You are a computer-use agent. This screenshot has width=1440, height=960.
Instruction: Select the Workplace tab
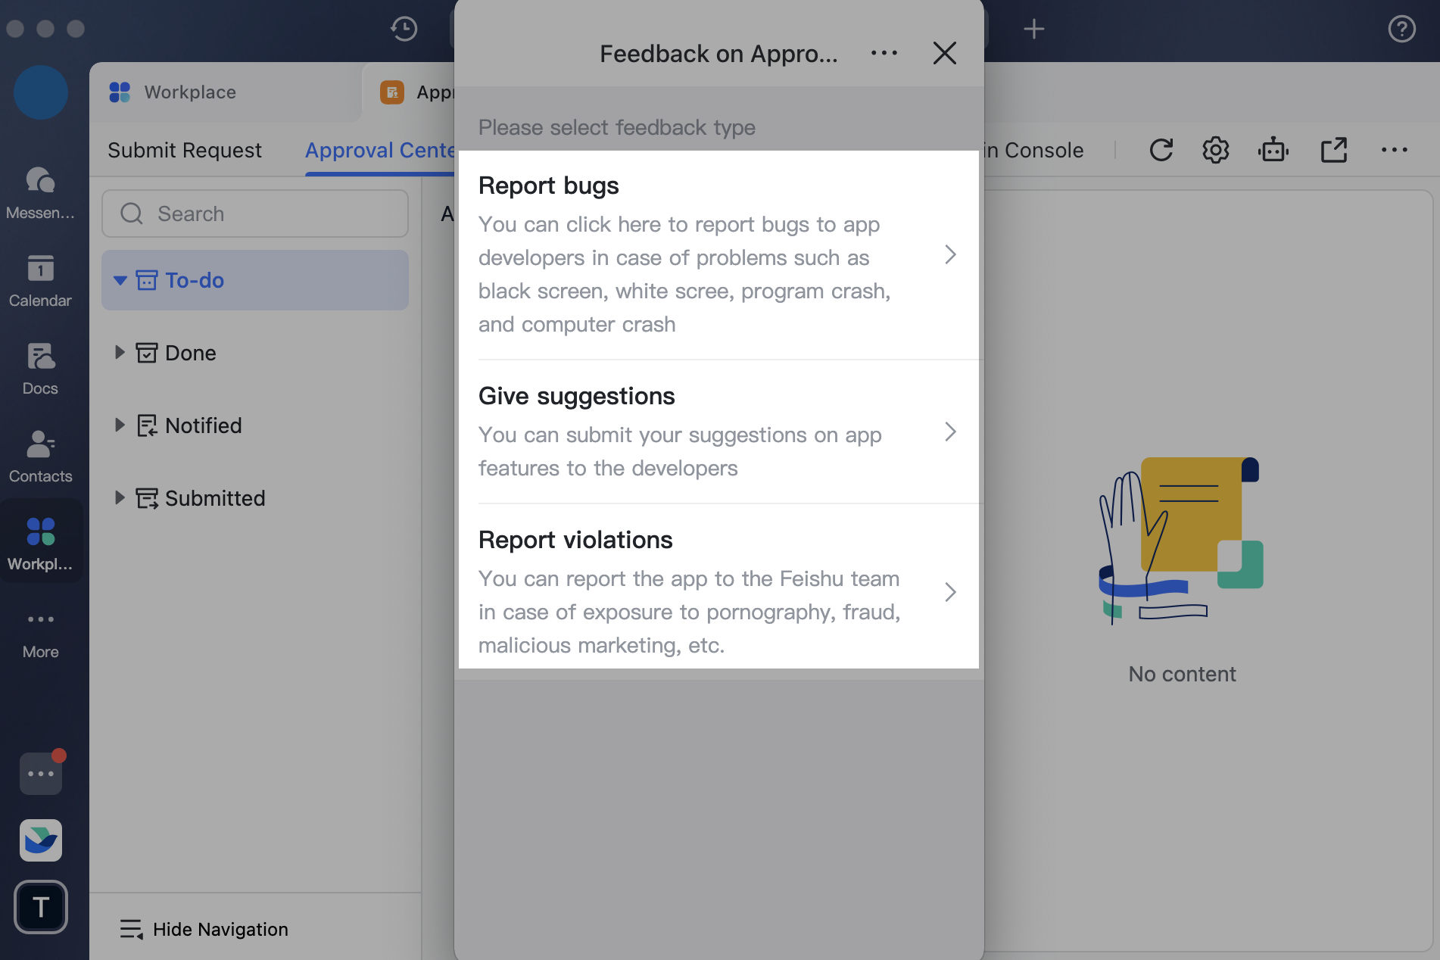pos(189,92)
